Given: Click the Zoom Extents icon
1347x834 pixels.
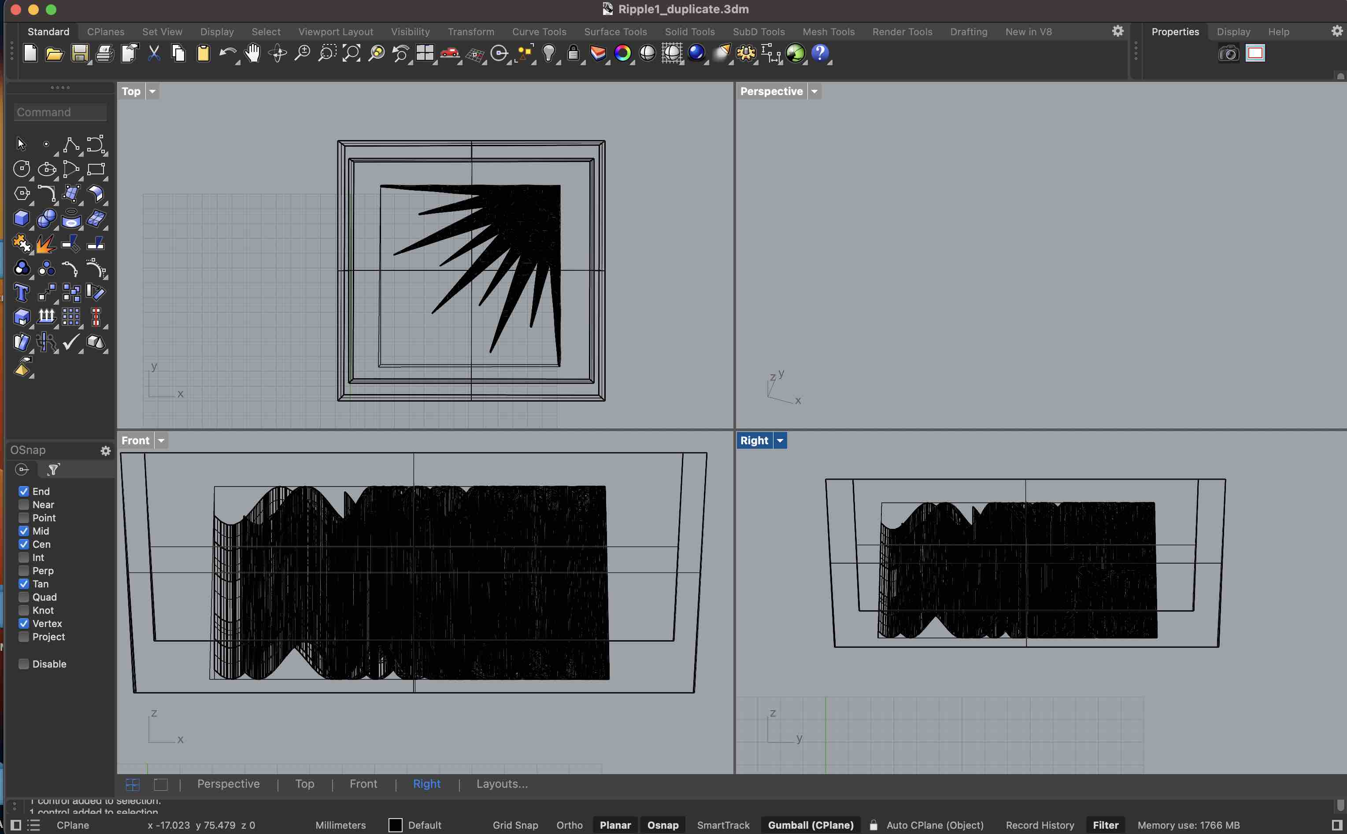Looking at the screenshot, I should tap(352, 54).
